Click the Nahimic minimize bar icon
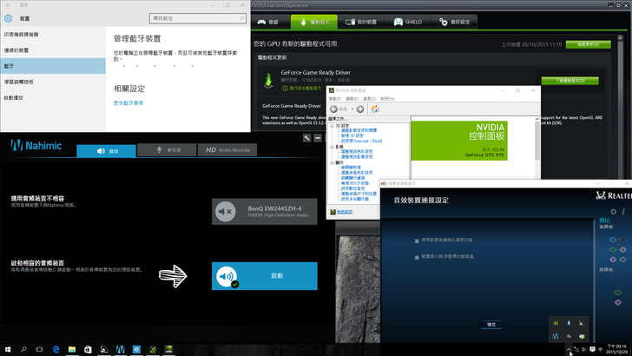Screen dimensions: 632x356 (318, 138)
